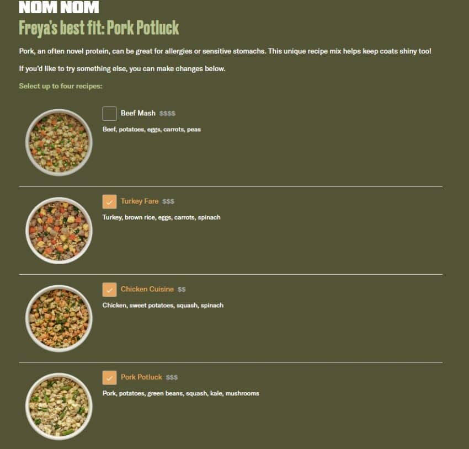Click the Pork Potluck bowl image
The width and height of the screenshot is (469, 449).
[59, 407]
